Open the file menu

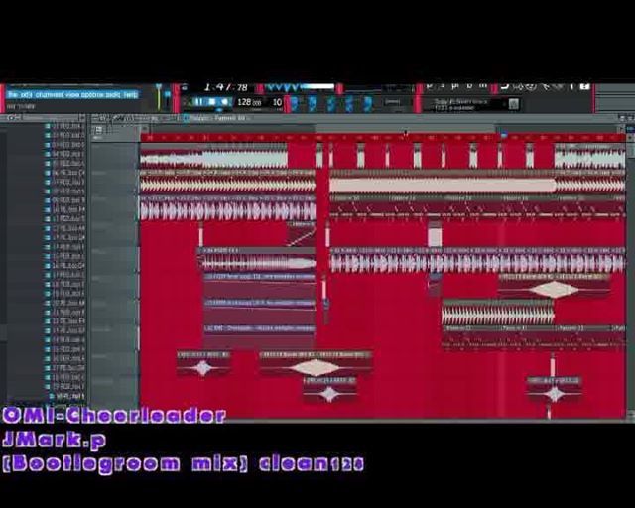tap(12, 95)
